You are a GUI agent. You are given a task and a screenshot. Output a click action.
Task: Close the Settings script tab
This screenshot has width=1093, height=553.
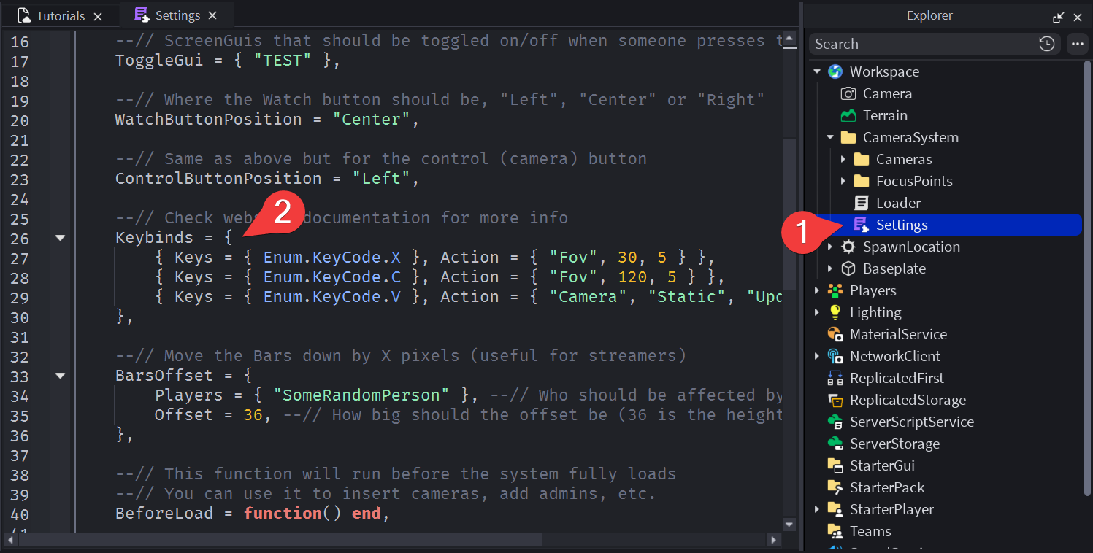212,15
